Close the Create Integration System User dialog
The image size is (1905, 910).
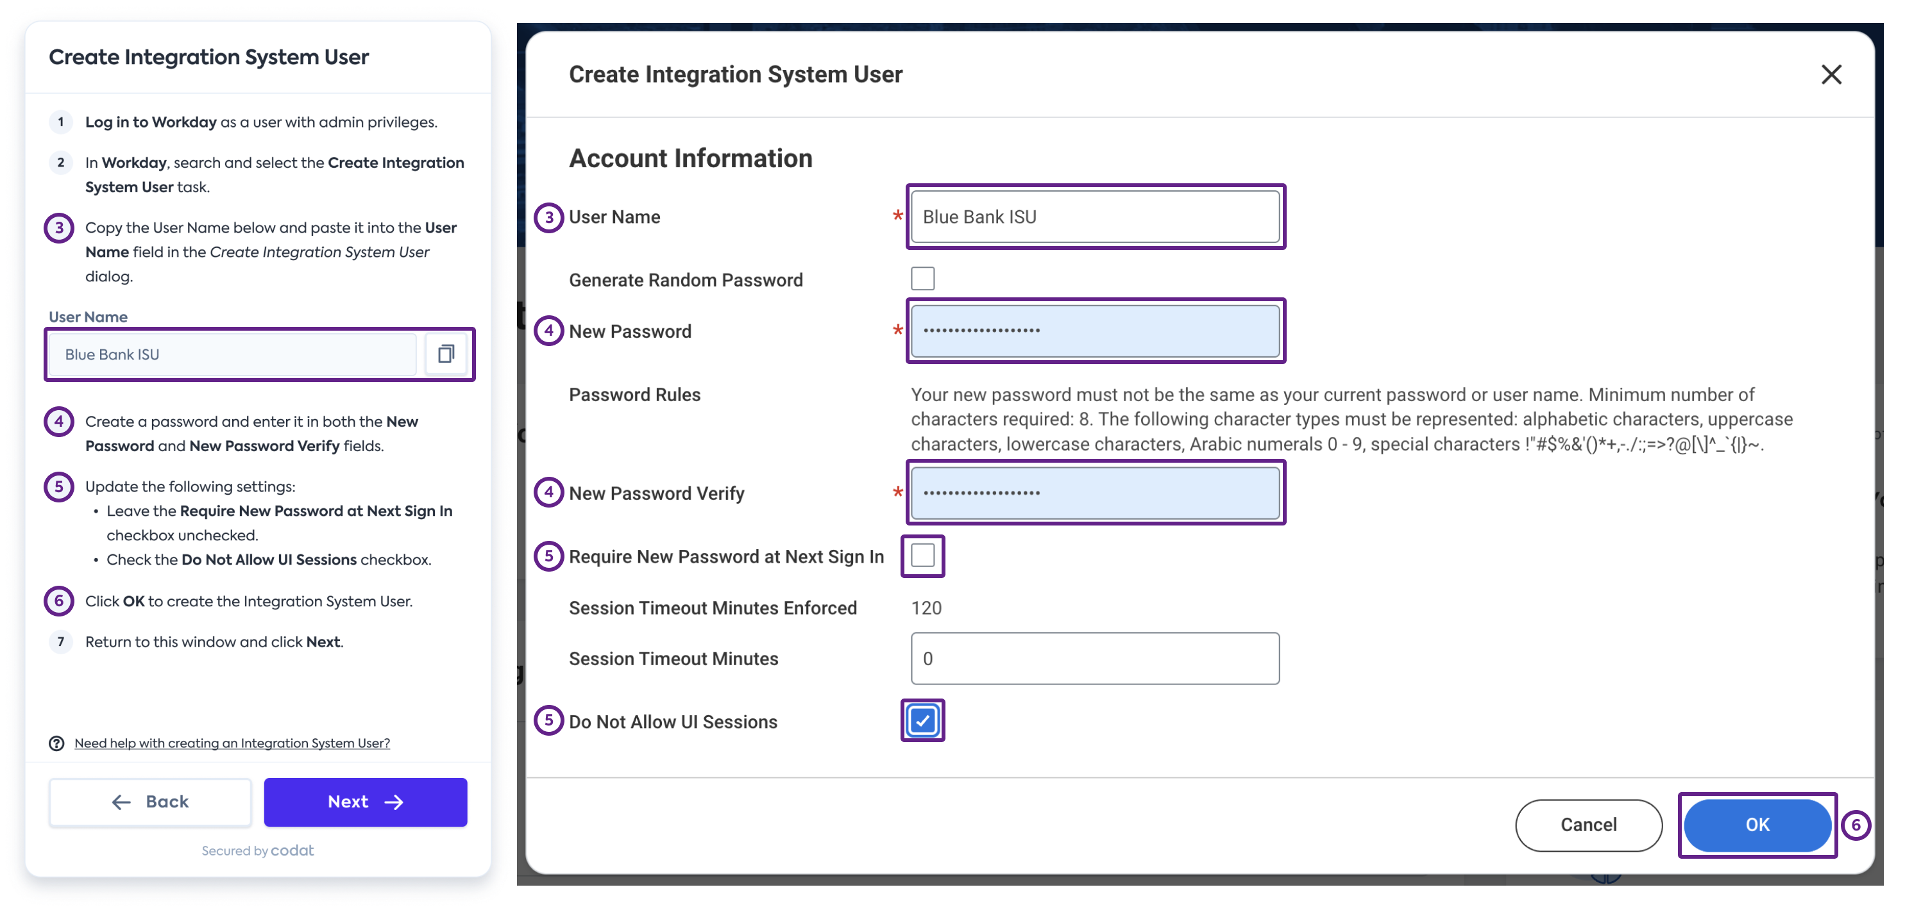click(x=1832, y=74)
